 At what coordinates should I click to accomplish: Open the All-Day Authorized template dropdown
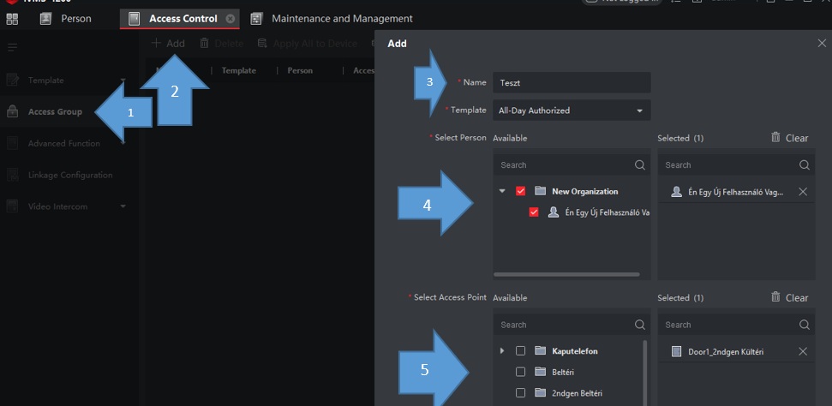[x=572, y=110]
